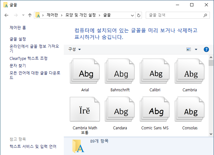214x155 pixels.
Task: Open 텍스트 서비스 및 입력 언어 link
Action: [33, 146]
